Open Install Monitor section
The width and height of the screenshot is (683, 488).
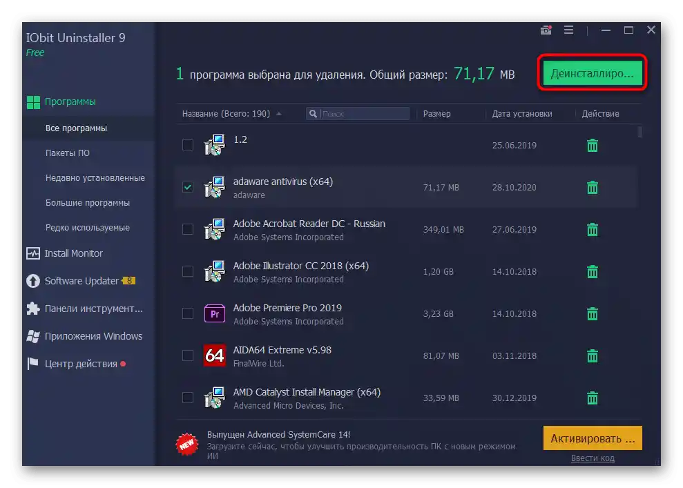pyautogui.click(x=74, y=253)
